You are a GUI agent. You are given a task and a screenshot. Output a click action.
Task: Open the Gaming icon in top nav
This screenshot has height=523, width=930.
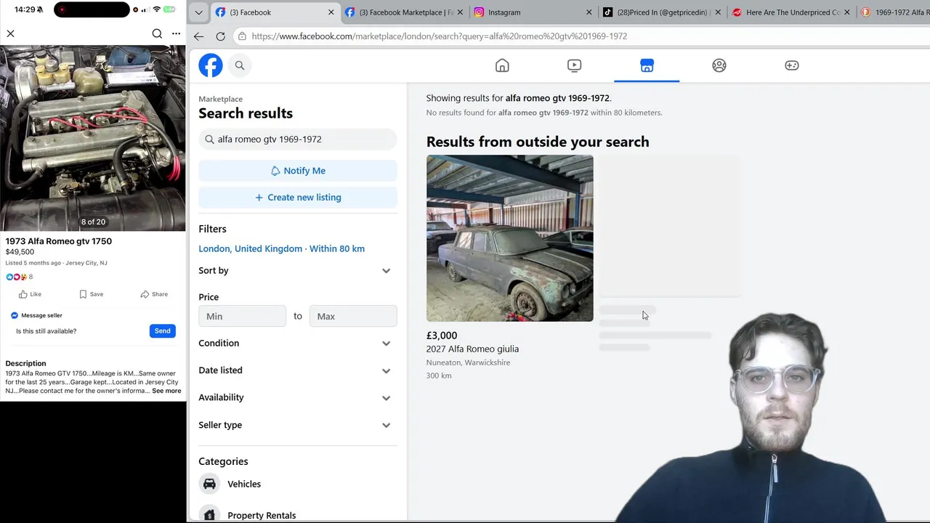(792, 65)
